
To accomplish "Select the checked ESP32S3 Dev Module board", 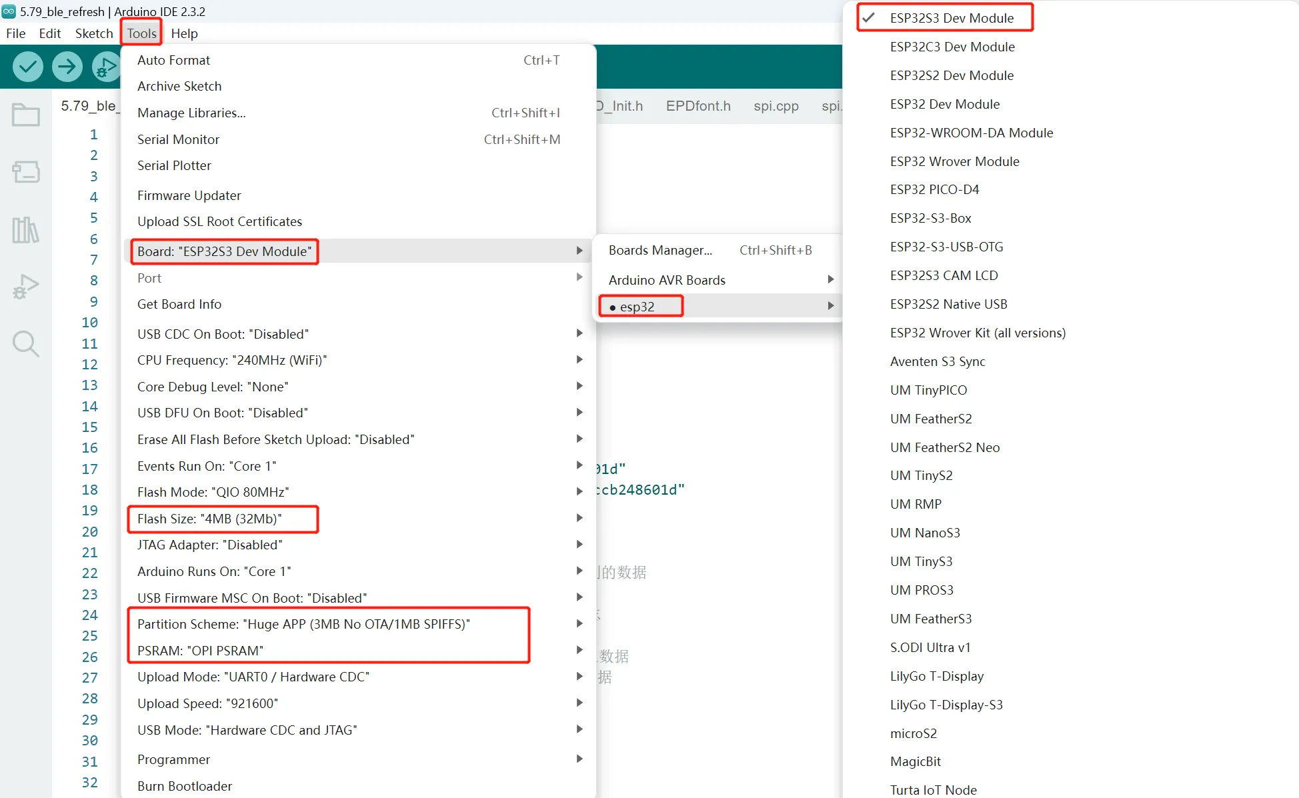I will point(951,18).
